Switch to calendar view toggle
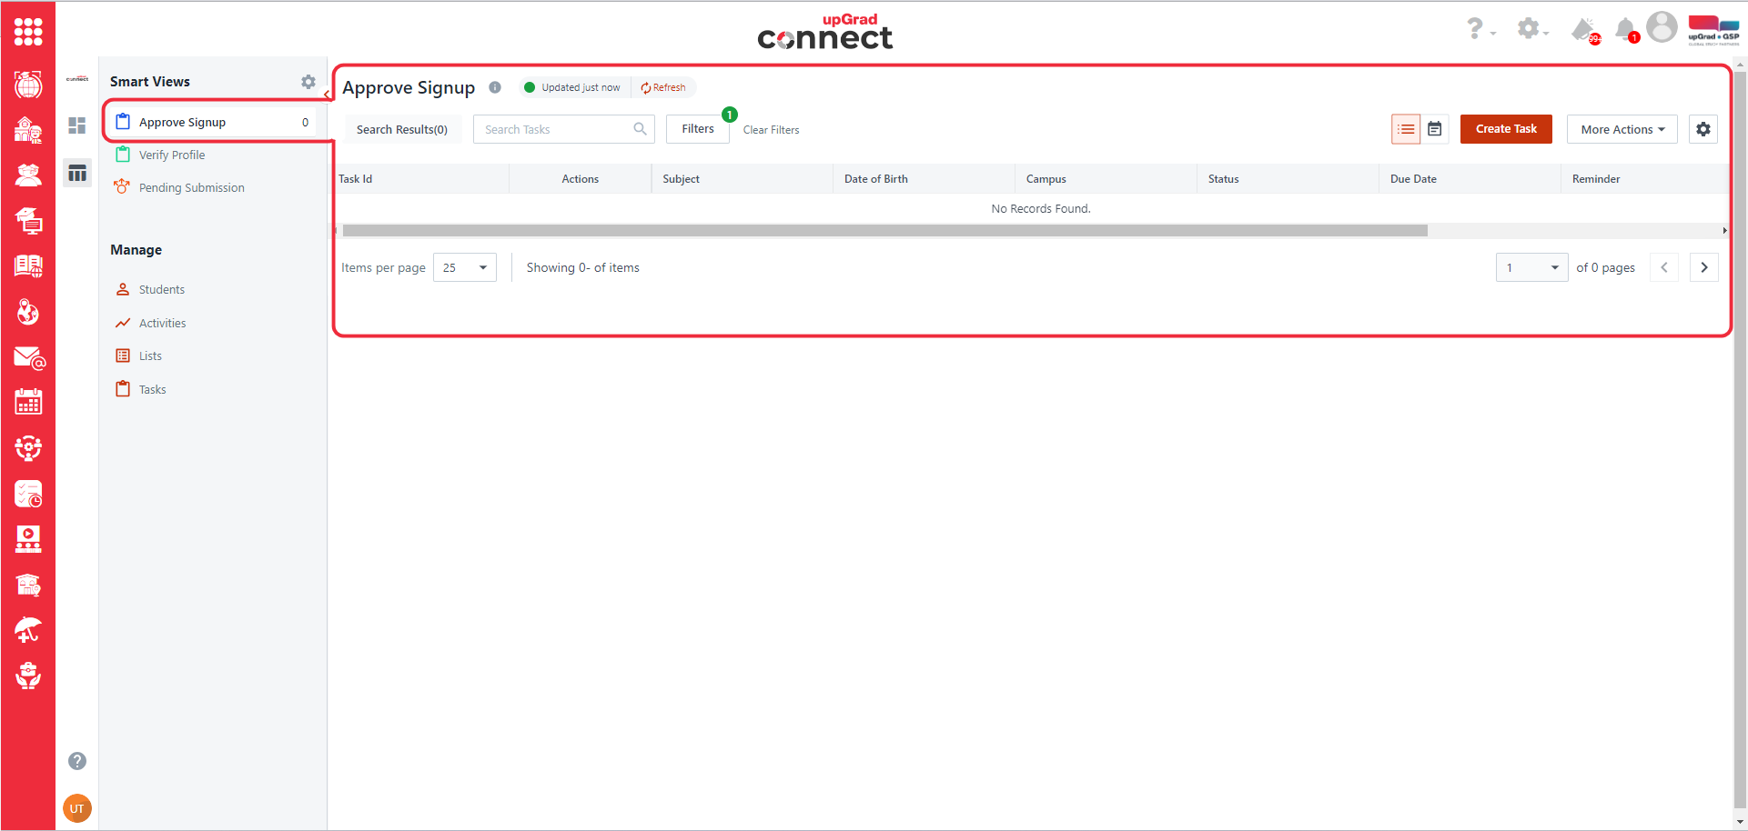Viewport: 1748px width, 831px height. click(x=1435, y=129)
